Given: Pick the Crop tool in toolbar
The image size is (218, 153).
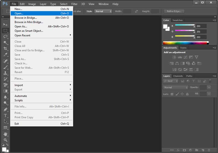Looking at the screenshot, I should coord(5,48).
